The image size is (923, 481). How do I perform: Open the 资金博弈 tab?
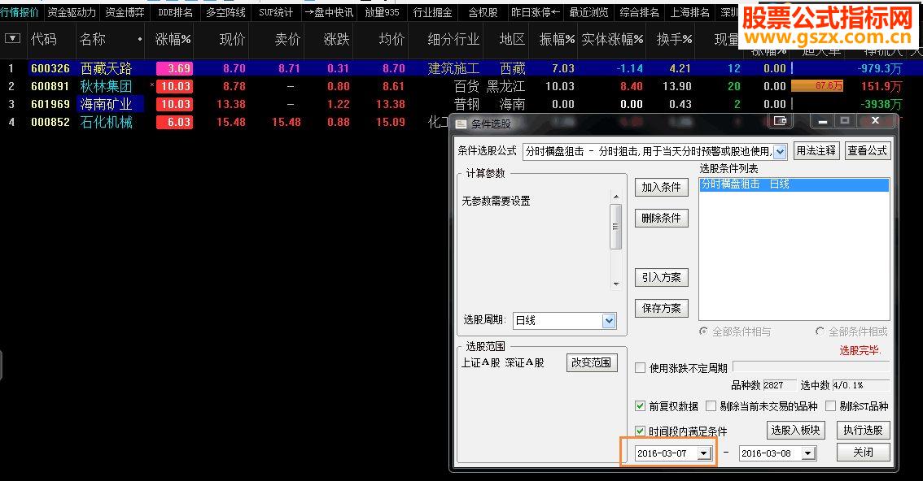[125, 12]
